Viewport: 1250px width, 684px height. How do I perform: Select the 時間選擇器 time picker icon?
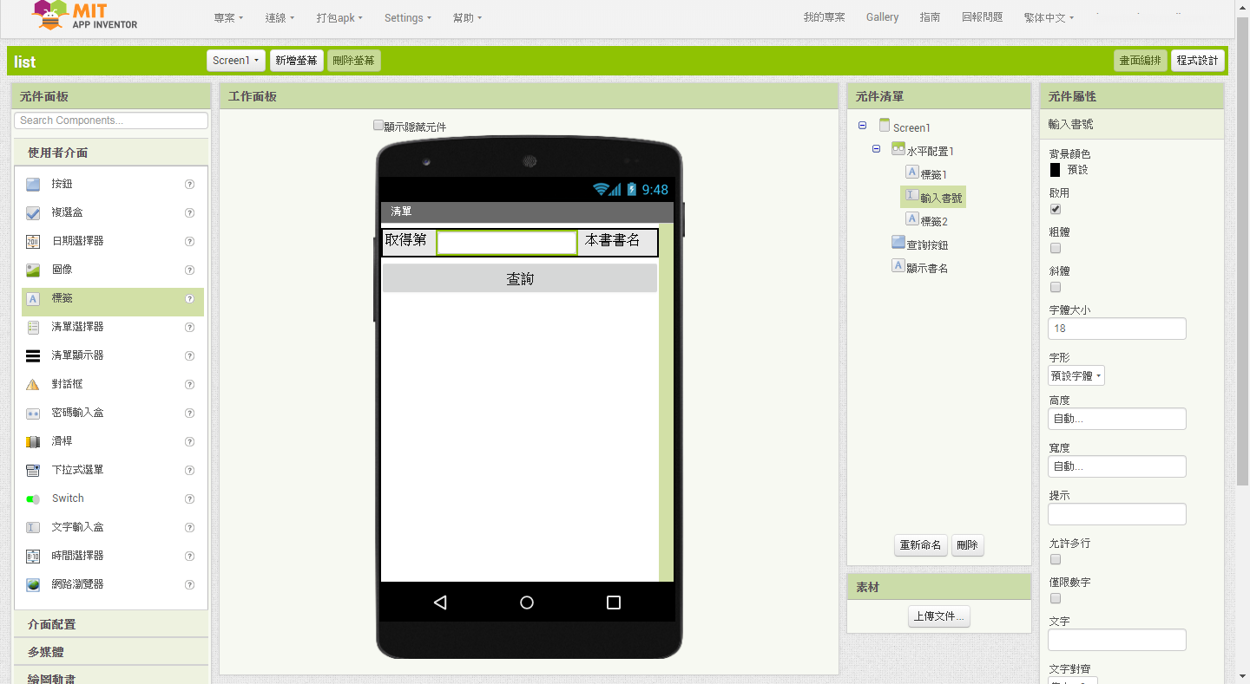pos(33,556)
